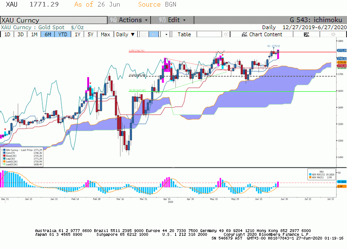Open the chart settings gear icon
The width and height of the screenshot is (347, 249).
click(x=333, y=34)
